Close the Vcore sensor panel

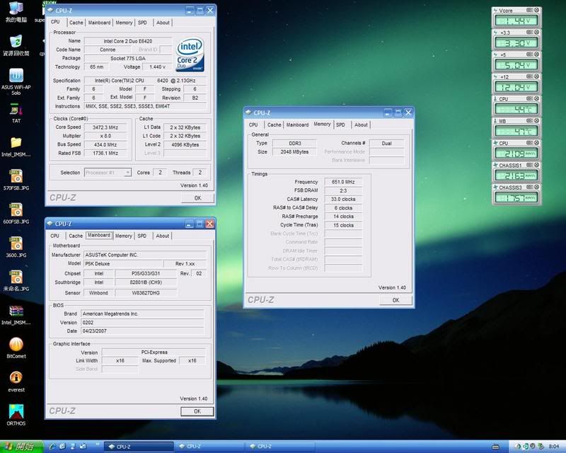click(x=536, y=10)
